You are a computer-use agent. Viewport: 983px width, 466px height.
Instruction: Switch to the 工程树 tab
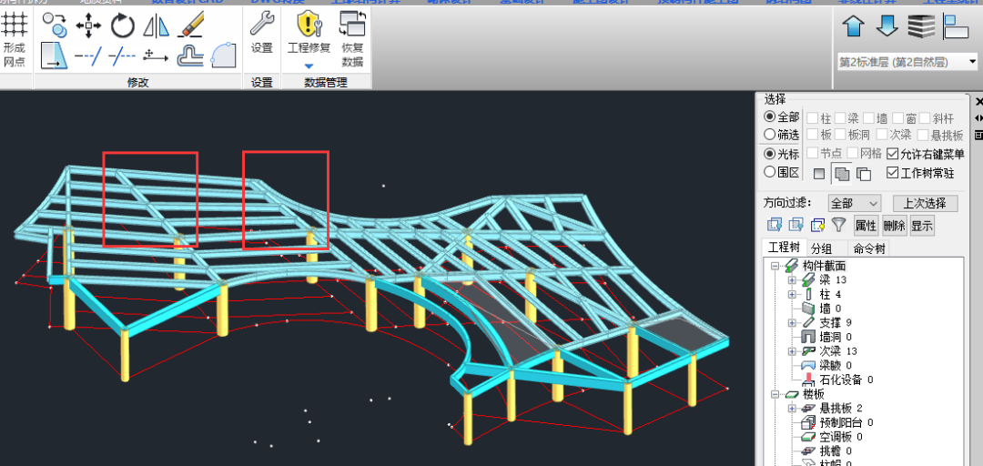pos(784,248)
